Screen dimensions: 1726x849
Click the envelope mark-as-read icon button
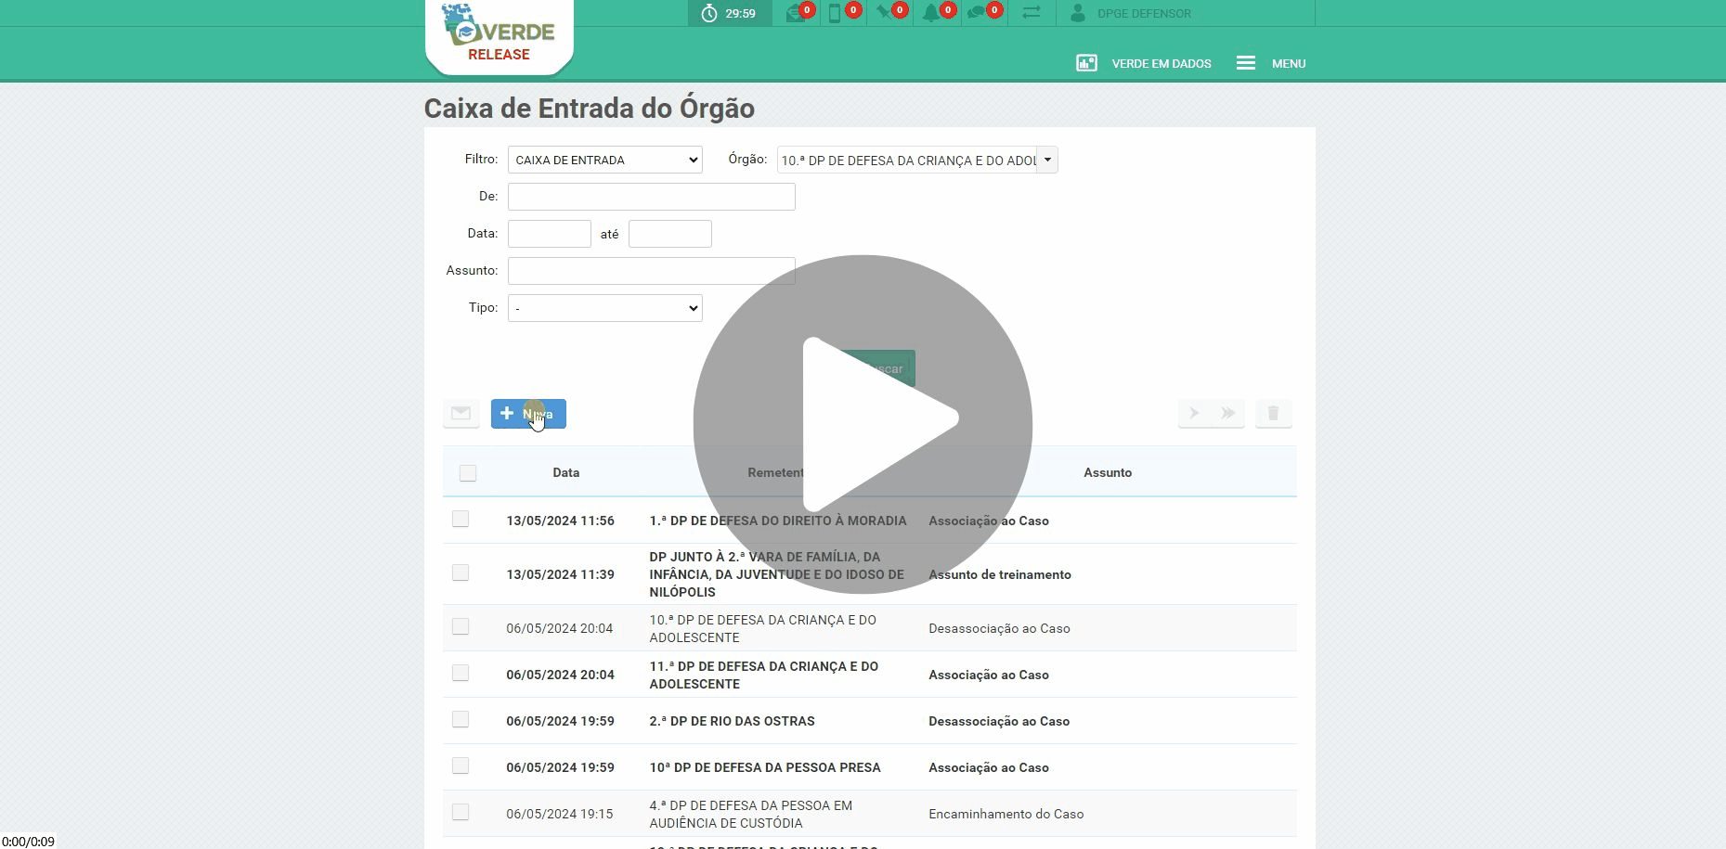[x=461, y=413]
